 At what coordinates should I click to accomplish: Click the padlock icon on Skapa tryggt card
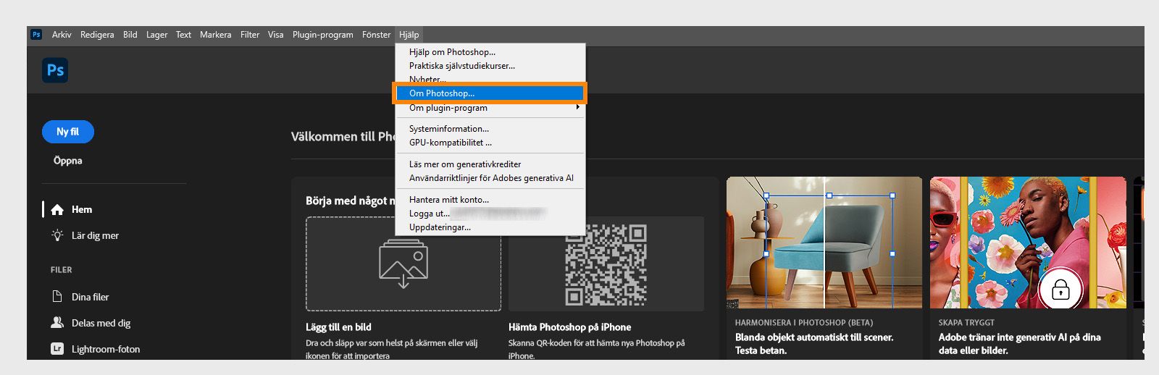coord(1060,290)
